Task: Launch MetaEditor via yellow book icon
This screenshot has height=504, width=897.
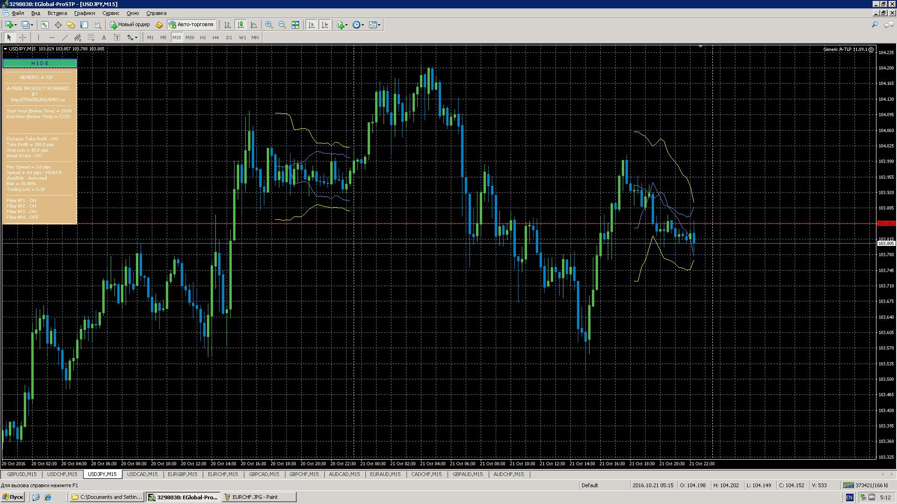Action: 159,25
